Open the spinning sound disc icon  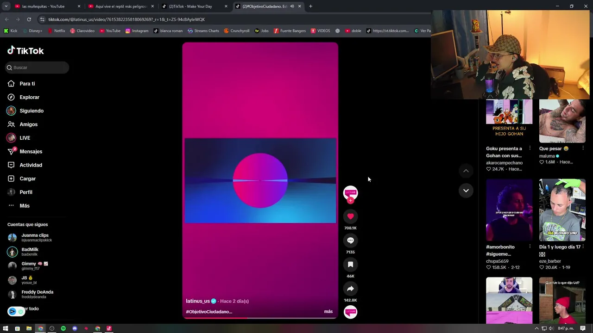[x=350, y=312]
